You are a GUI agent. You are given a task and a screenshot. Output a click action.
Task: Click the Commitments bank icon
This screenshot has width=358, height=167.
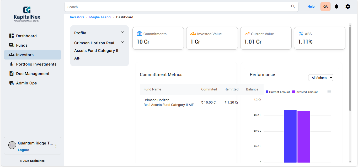coord(139,34)
